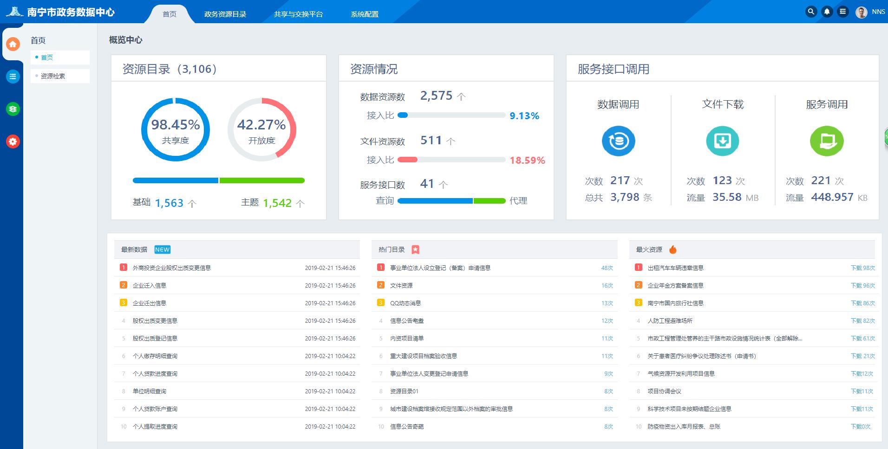Open the blue list icon in sidebar

(x=13, y=77)
